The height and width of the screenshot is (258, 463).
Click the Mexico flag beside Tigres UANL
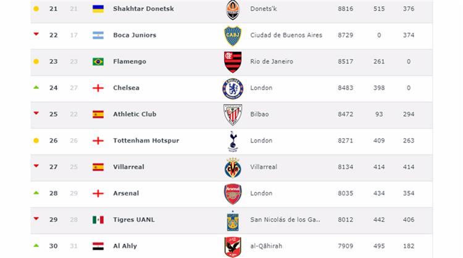click(x=98, y=220)
